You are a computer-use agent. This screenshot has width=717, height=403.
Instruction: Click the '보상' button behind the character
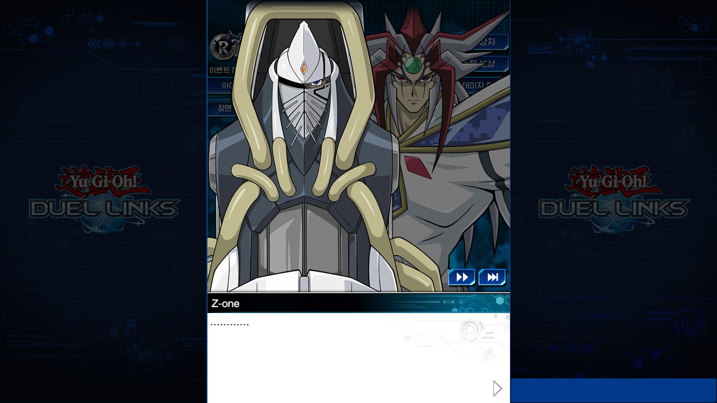(x=488, y=63)
